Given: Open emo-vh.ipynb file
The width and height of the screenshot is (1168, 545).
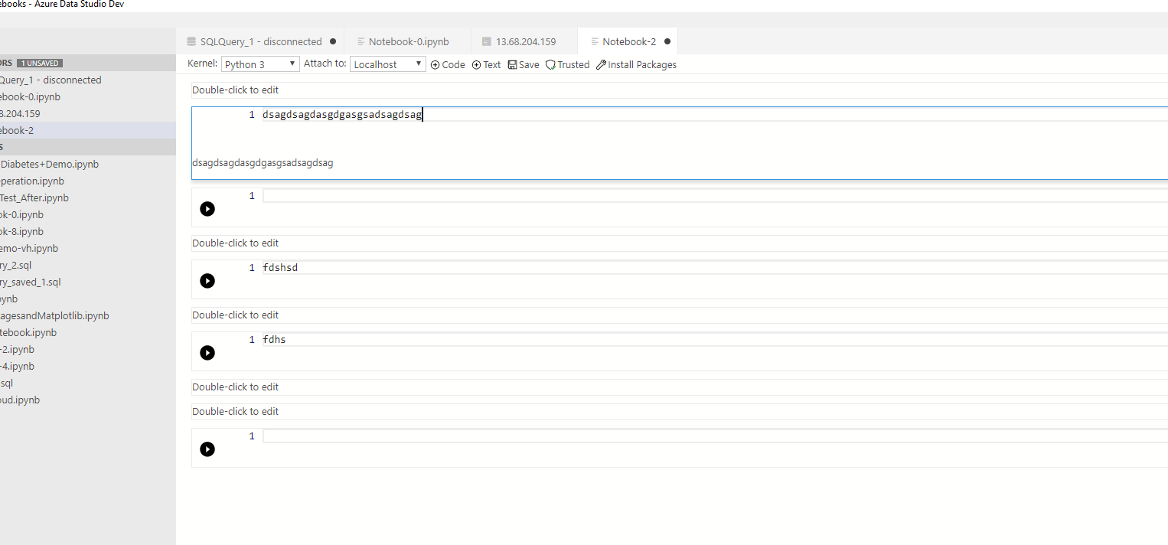Looking at the screenshot, I should [x=88, y=248].
